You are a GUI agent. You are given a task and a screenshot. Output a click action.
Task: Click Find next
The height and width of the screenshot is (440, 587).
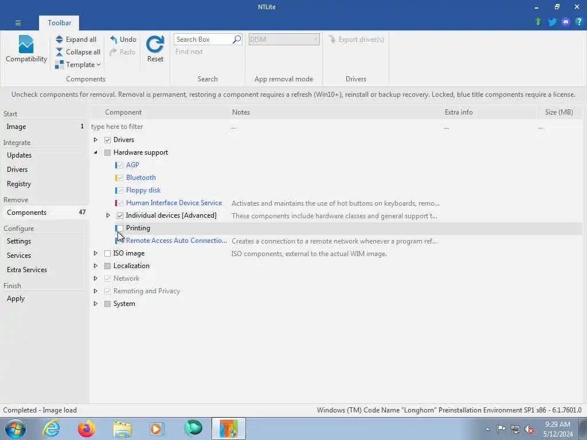coord(189,52)
